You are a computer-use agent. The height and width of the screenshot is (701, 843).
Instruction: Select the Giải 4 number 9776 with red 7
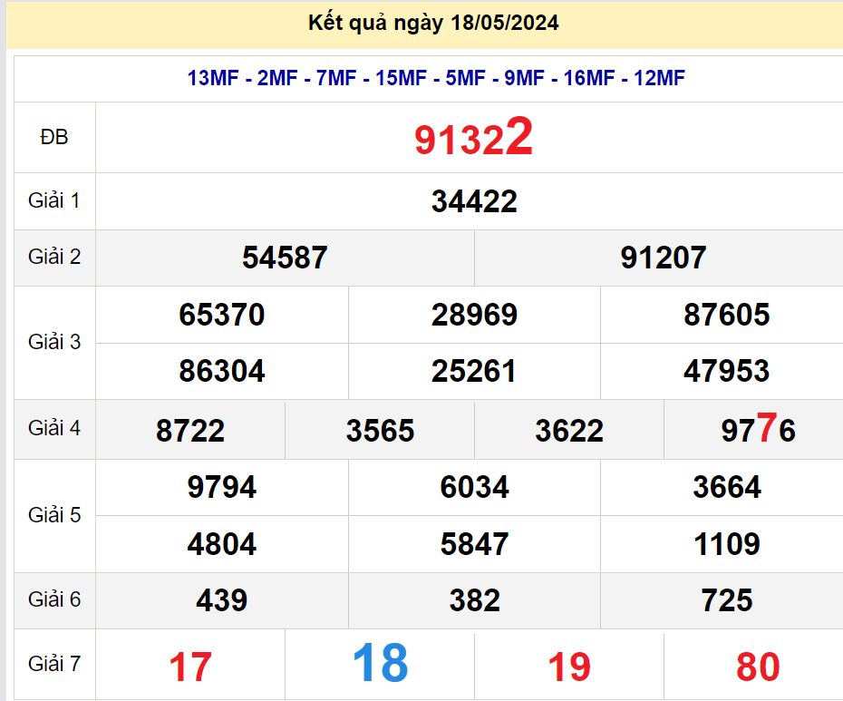point(758,429)
